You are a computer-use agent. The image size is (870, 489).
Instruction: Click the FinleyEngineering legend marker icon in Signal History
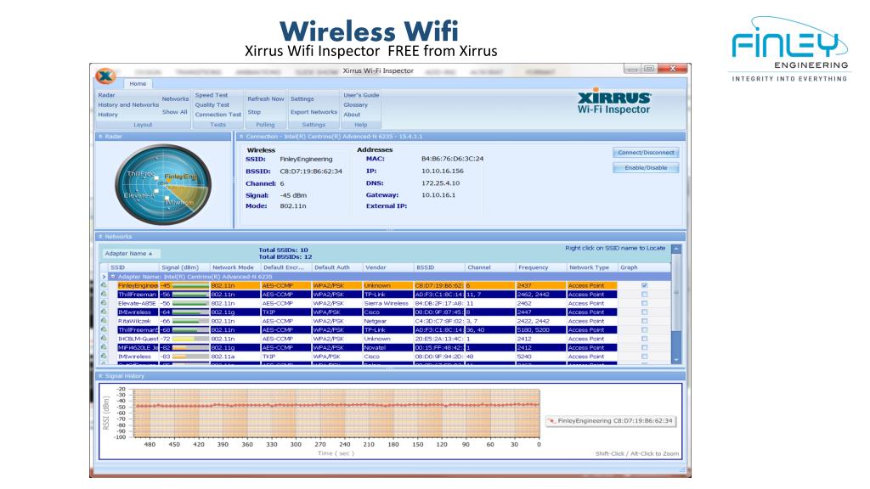pyautogui.click(x=551, y=421)
